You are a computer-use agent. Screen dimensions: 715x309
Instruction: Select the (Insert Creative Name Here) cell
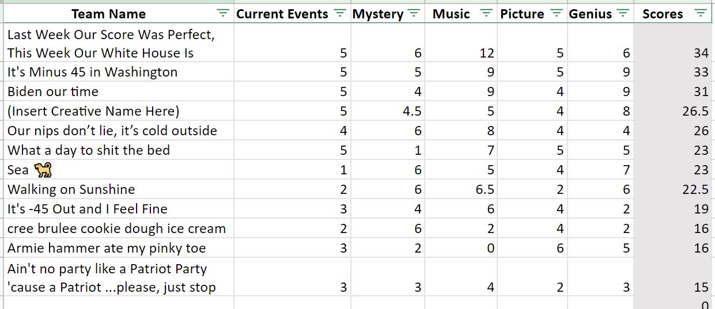(x=119, y=111)
